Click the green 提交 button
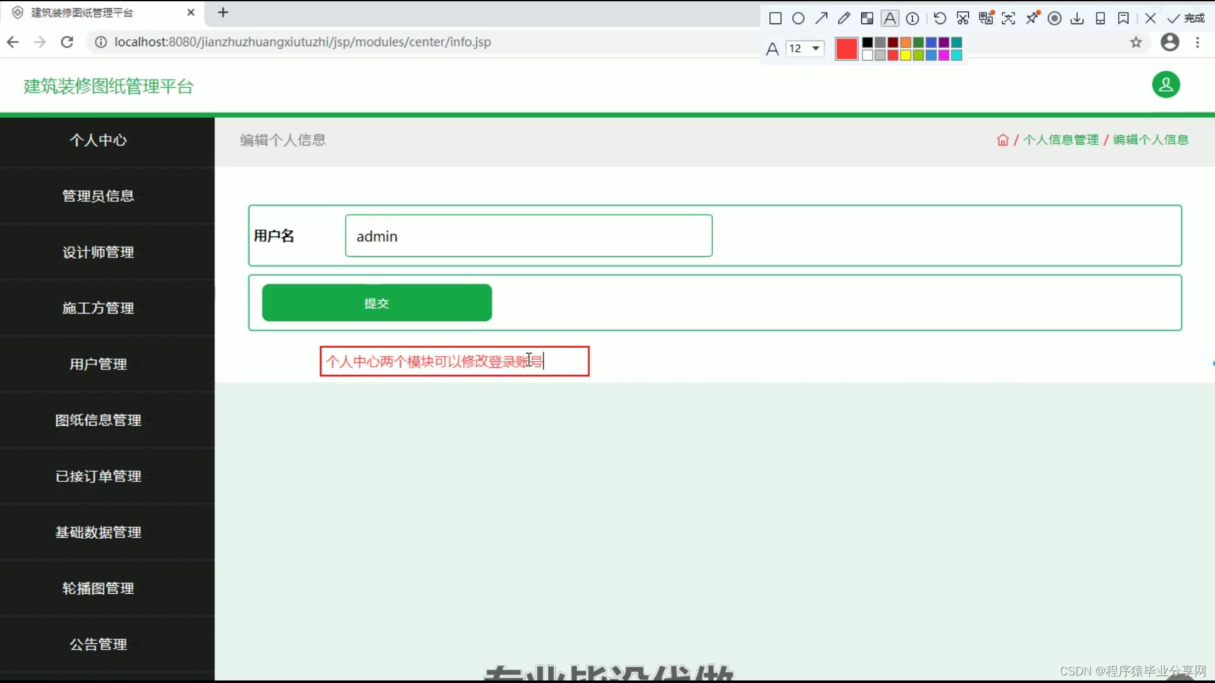Viewport: 1215px width, 683px height. coord(377,303)
